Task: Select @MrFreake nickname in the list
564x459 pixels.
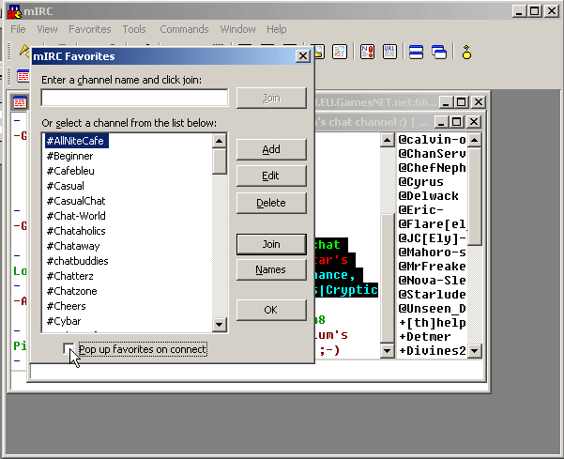Action: coord(432,267)
